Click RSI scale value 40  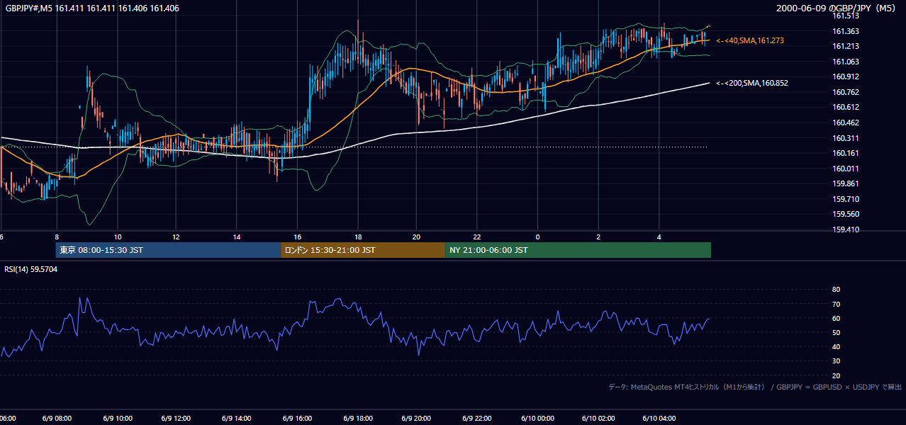coord(837,346)
